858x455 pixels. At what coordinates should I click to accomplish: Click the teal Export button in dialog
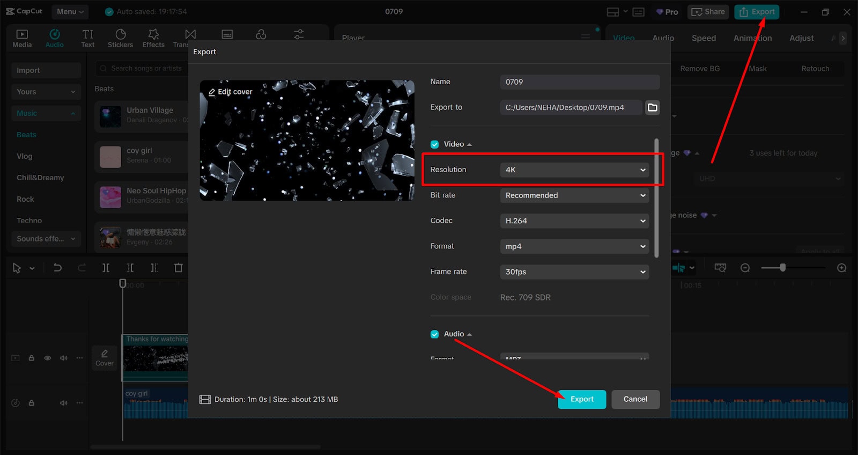click(582, 399)
